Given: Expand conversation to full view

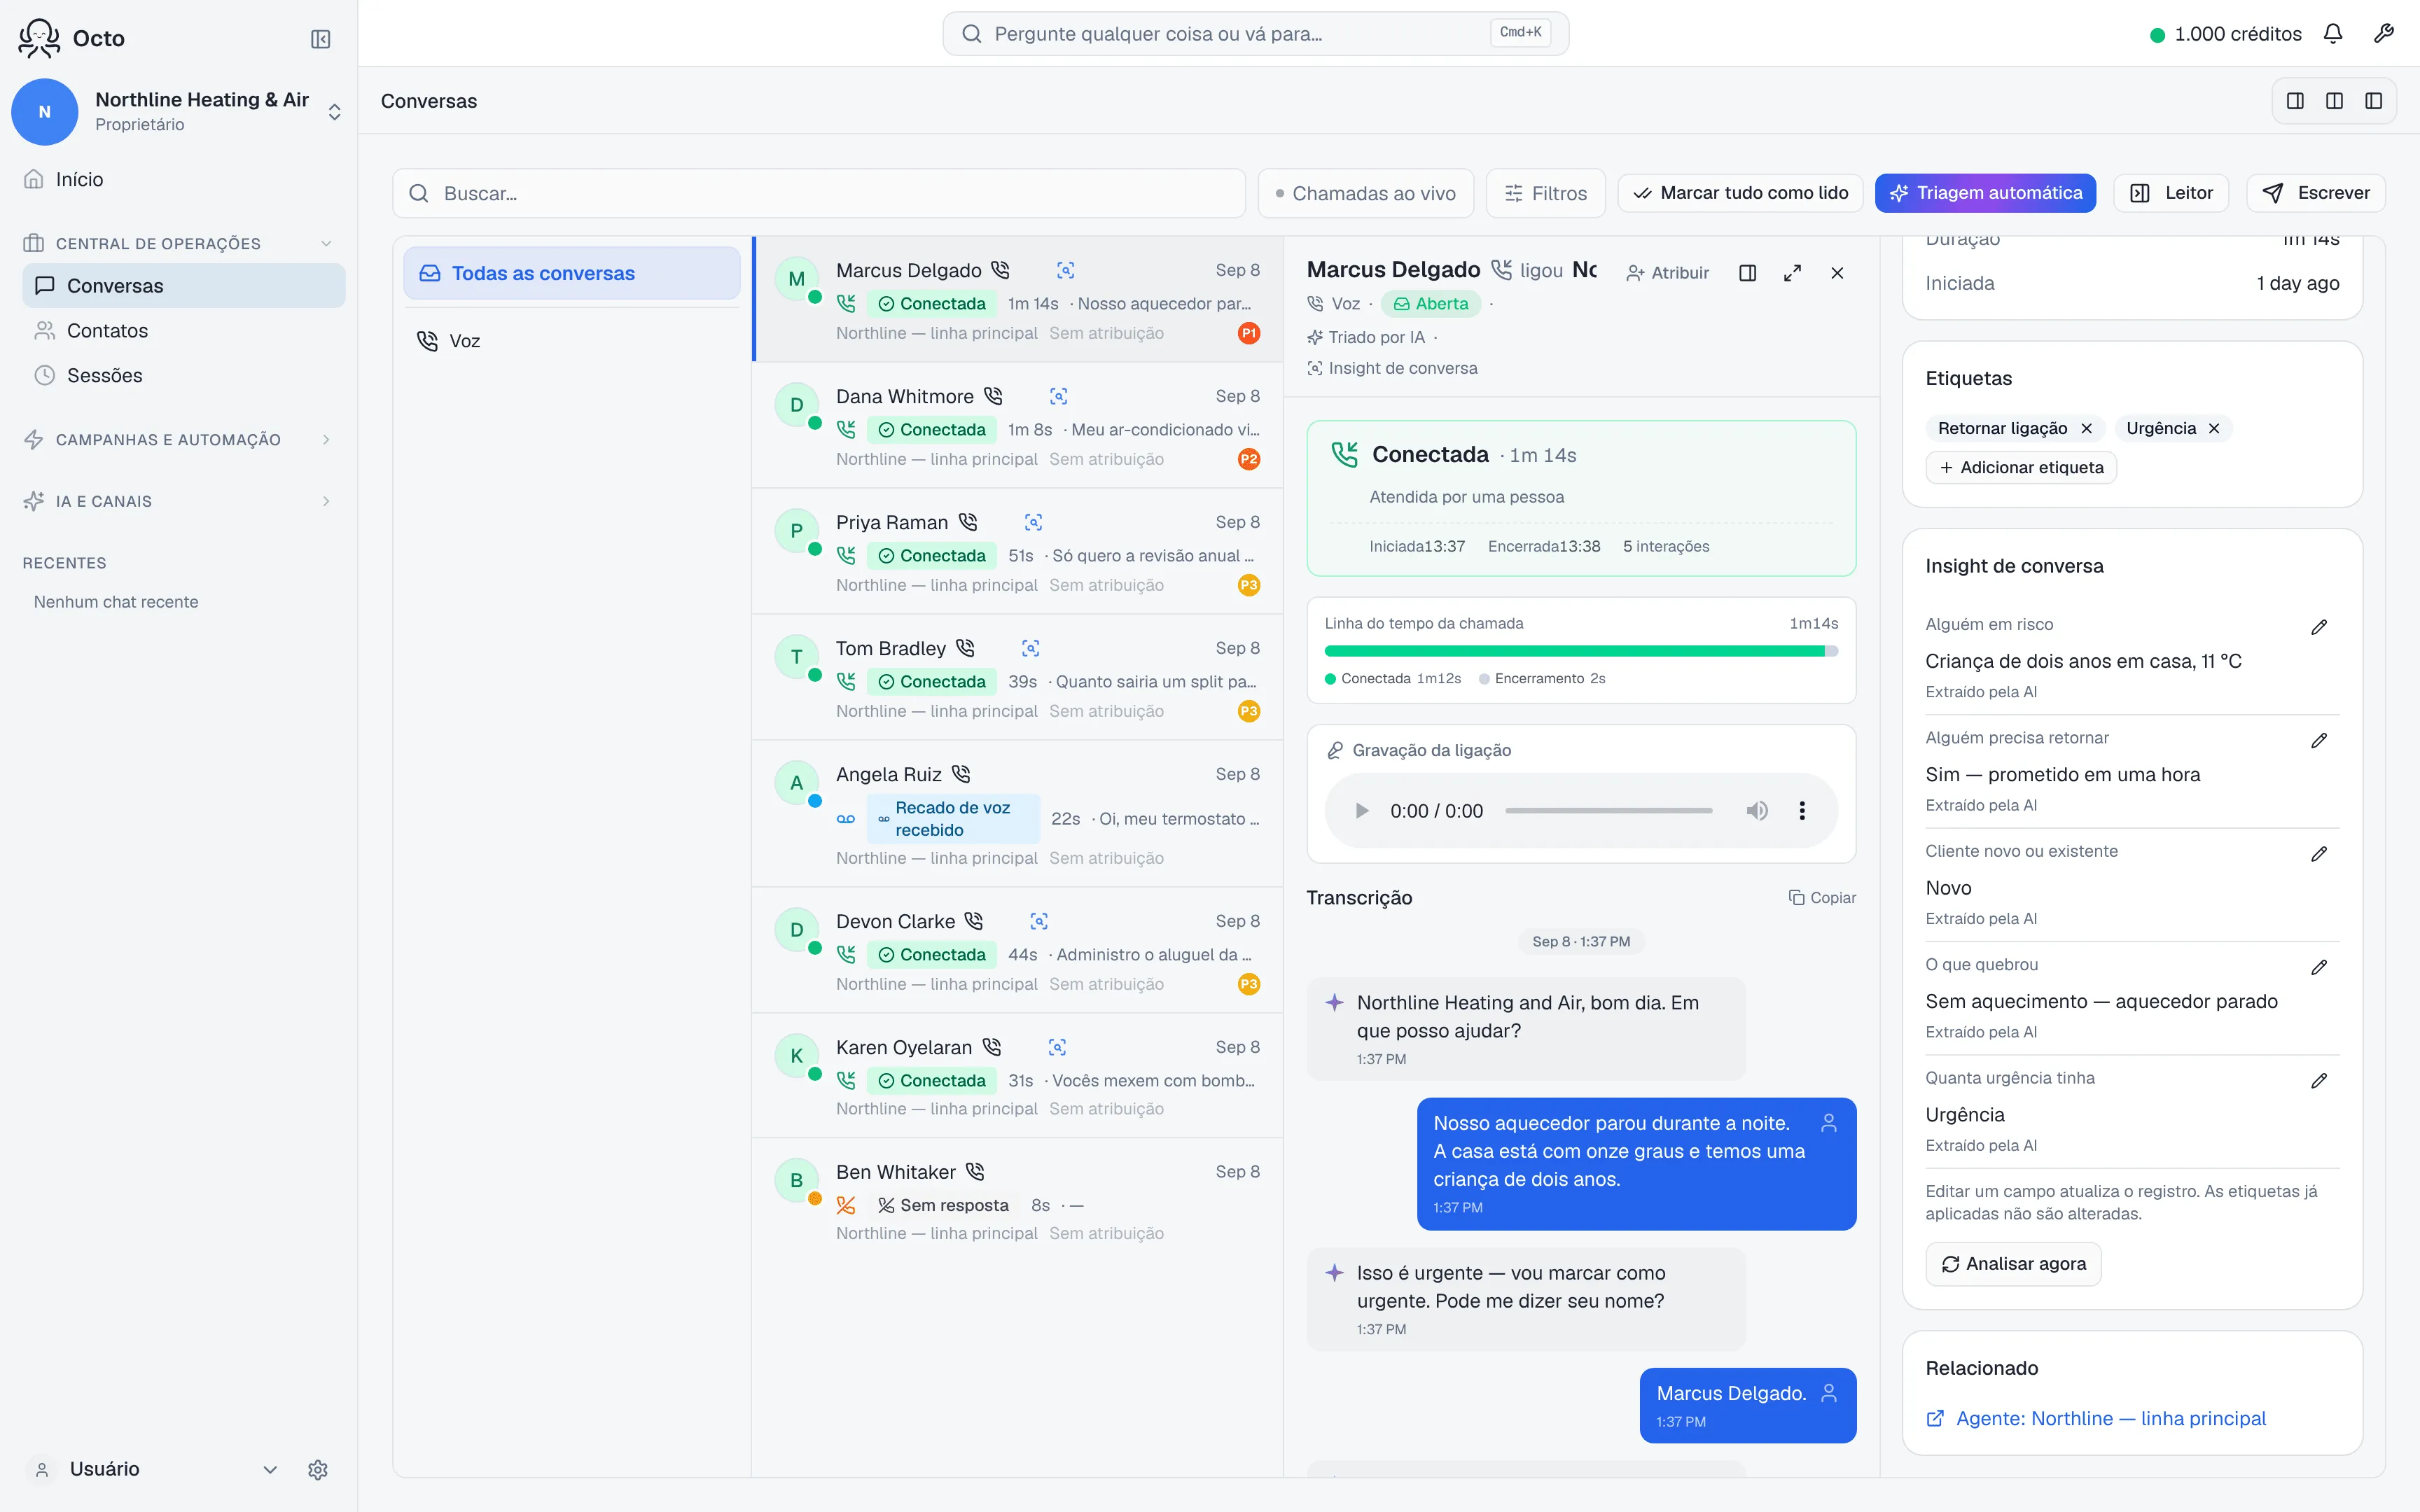Looking at the screenshot, I should (1792, 273).
